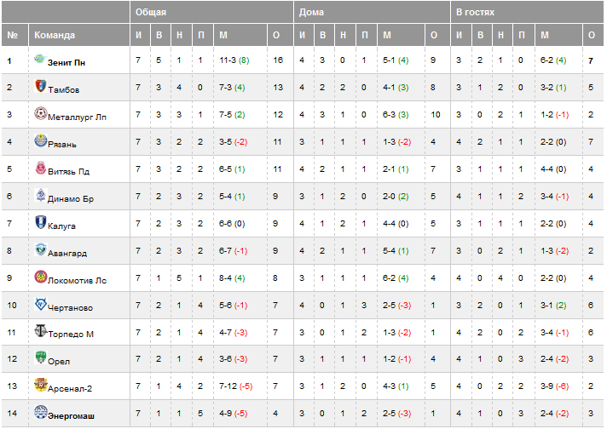This screenshot has height=429, width=607.
Task: Select the Дома table section header
Action: coord(308,12)
